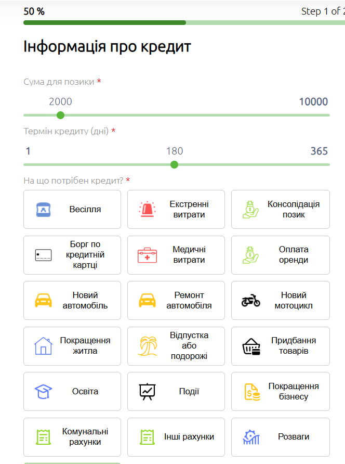Click the blue house icon
345x464 pixels.
click(x=44, y=346)
